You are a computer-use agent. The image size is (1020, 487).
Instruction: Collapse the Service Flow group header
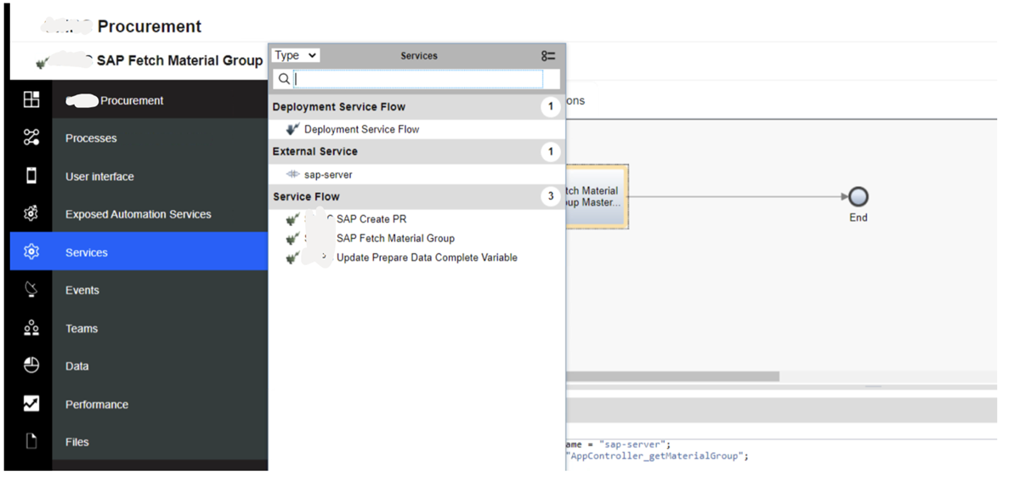306,196
